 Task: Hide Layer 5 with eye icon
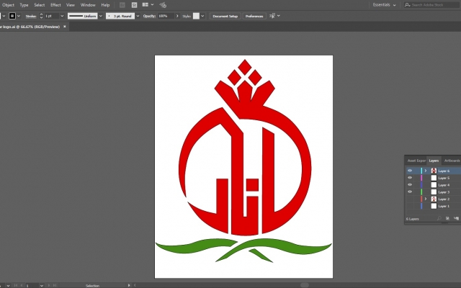(410, 178)
